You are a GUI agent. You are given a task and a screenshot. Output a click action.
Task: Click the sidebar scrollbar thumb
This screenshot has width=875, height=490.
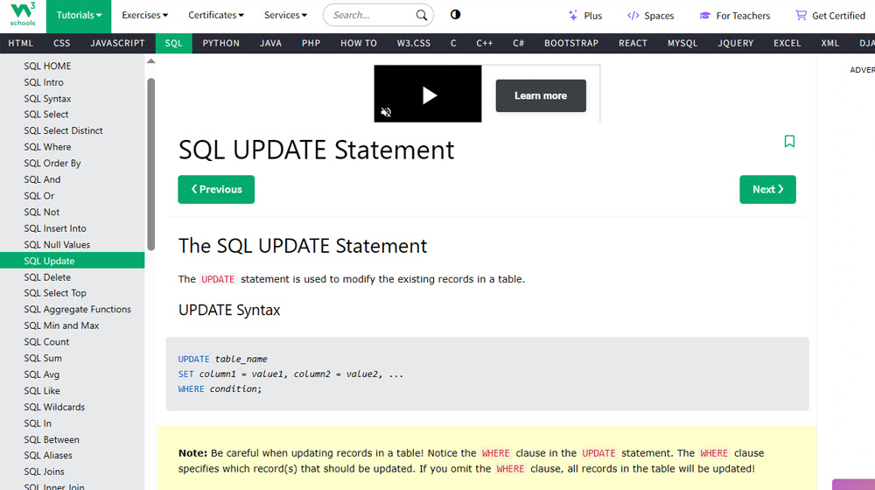tap(150, 164)
